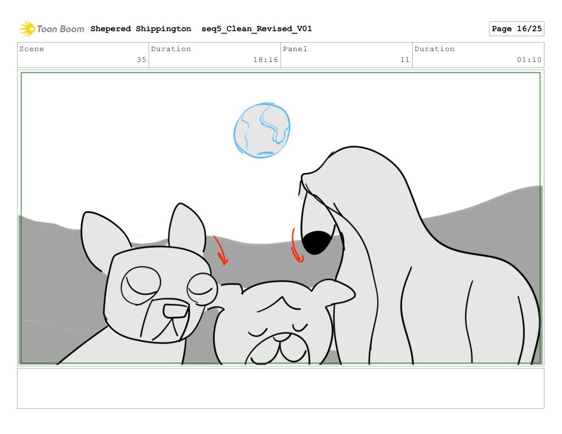This screenshot has width=562, height=434.
Task: Click the scene number 35
Action: pyautogui.click(x=141, y=60)
